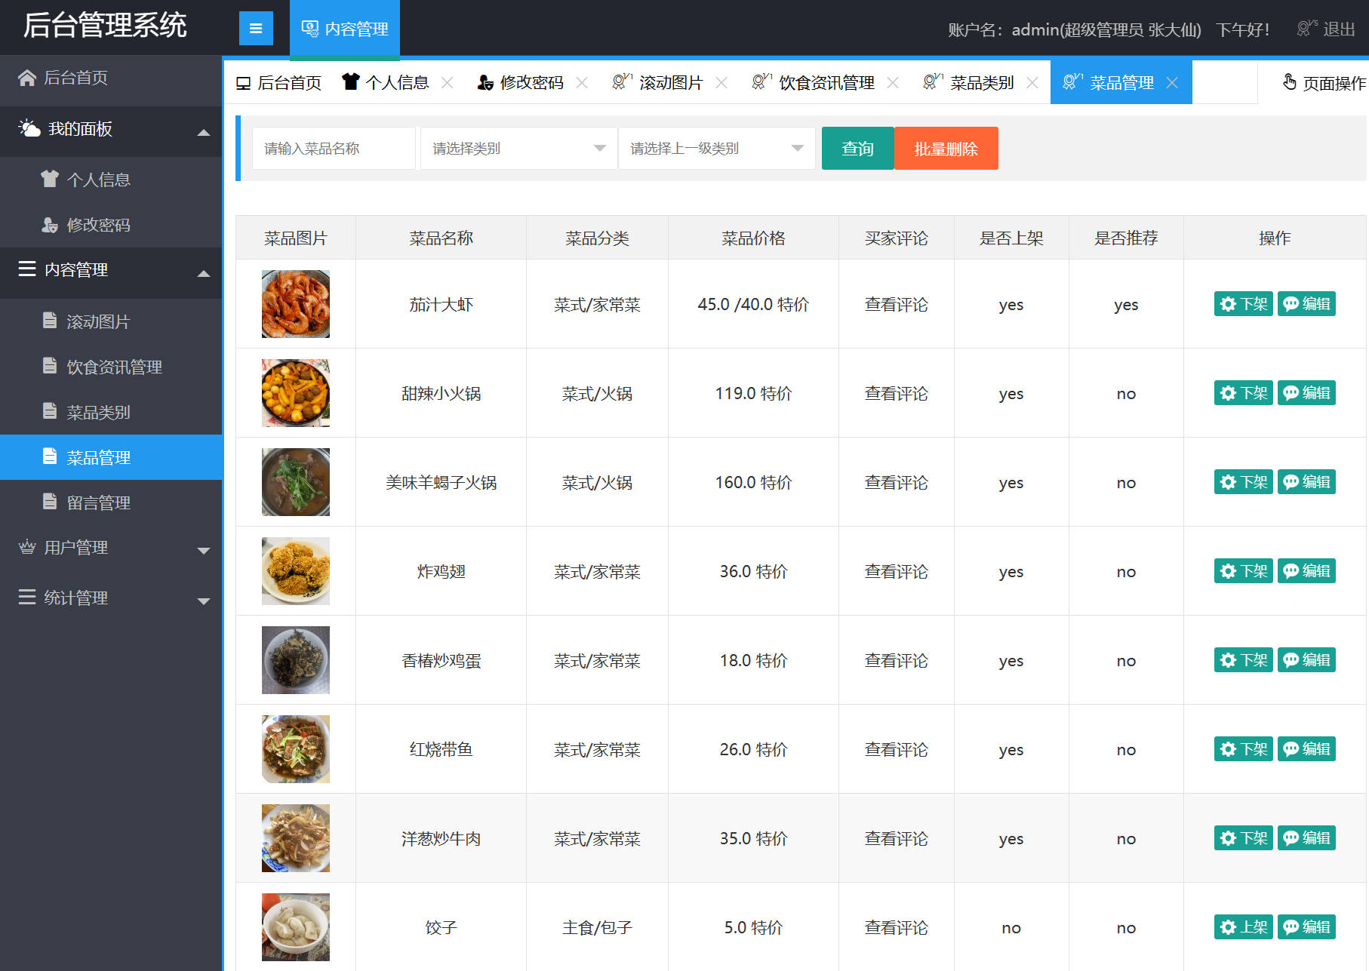Open 查看评论 for 甜辣小火锅

(896, 393)
